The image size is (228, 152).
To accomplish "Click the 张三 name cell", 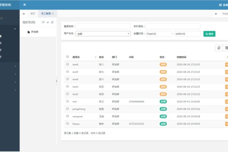I will coord(101,101).
